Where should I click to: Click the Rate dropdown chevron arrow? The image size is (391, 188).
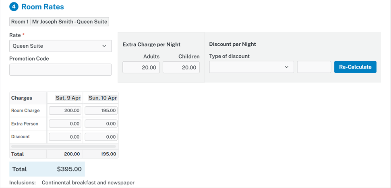(105, 46)
